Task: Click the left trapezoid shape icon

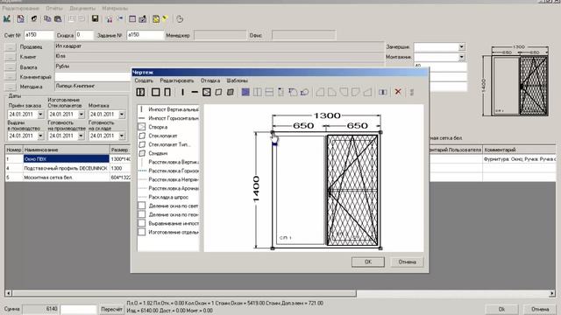Action: [320, 92]
